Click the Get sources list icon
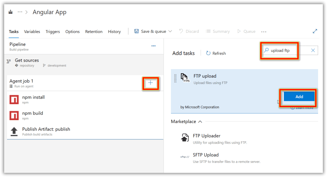 pyautogui.click(x=9, y=61)
